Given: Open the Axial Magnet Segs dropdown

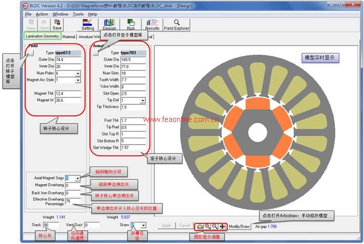Looking at the screenshot, I should [77, 178].
